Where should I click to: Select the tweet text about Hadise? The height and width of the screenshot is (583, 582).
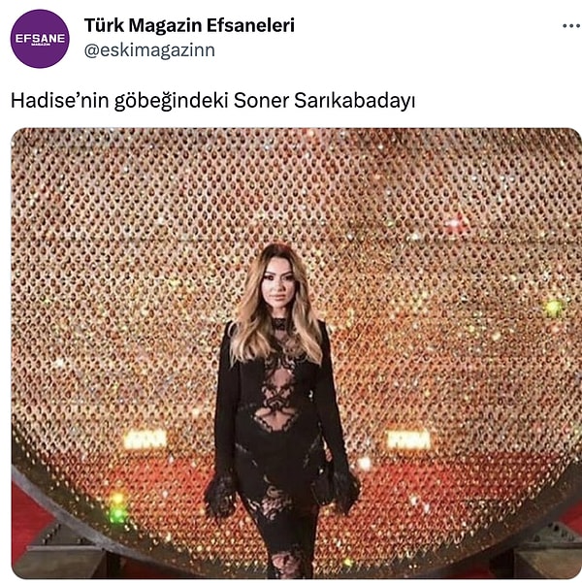212,101
